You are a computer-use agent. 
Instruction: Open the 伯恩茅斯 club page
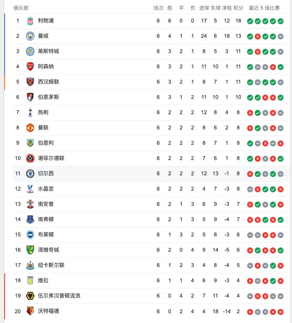tap(48, 97)
